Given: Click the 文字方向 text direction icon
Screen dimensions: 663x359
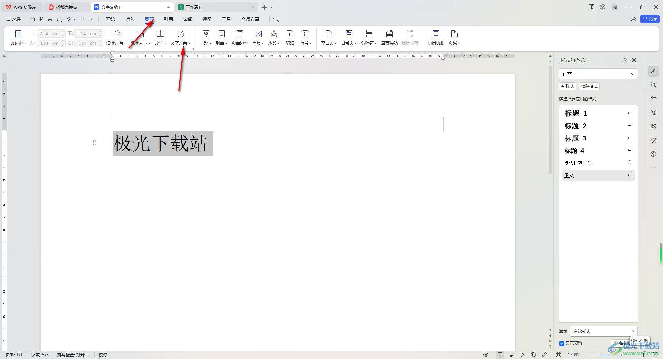Looking at the screenshot, I should click(x=181, y=34).
